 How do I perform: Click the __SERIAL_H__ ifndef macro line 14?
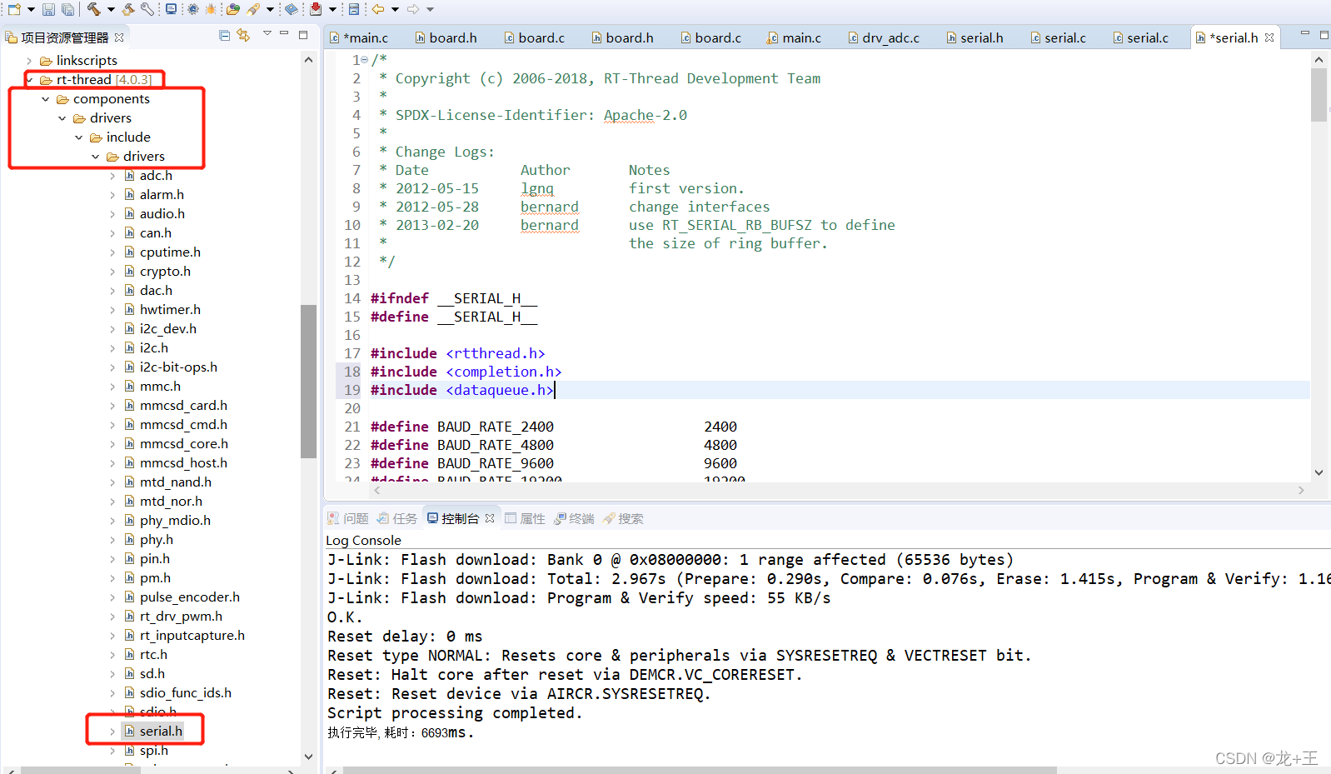coord(487,298)
